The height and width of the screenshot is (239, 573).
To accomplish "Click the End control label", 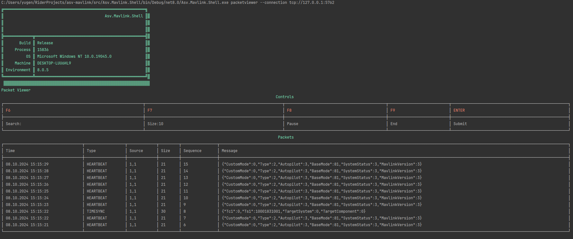I will pos(394,124).
